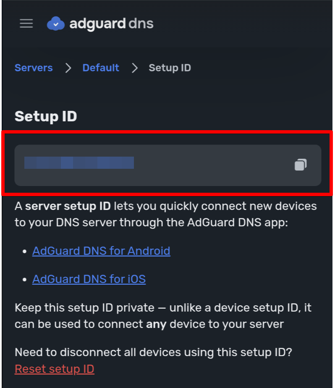Open the AdGuard DNS for iOS link
Screen dimensions: 335x388
(89, 279)
